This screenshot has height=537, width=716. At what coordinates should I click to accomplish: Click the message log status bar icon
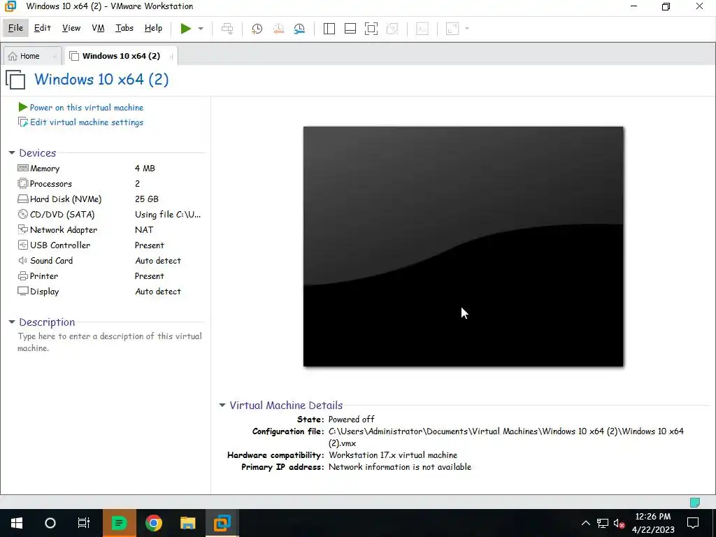(694, 502)
